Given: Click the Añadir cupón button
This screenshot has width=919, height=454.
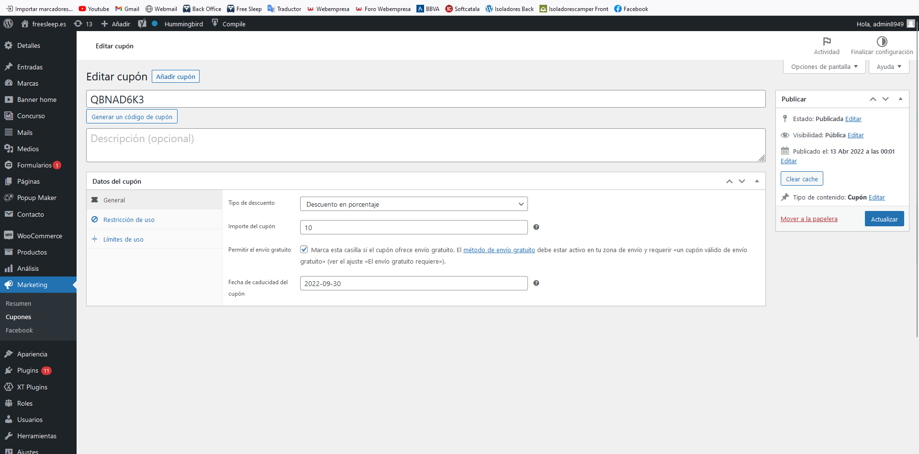Looking at the screenshot, I should tap(176, 77).
